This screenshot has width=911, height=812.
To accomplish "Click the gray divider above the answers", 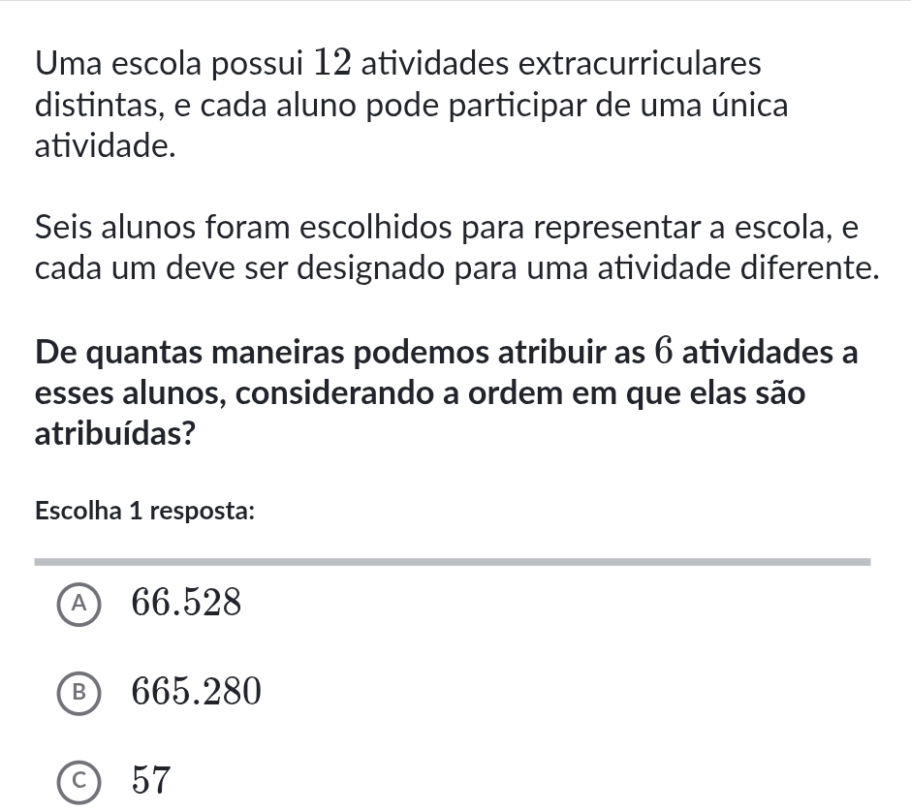I will [x=453, y=561].
